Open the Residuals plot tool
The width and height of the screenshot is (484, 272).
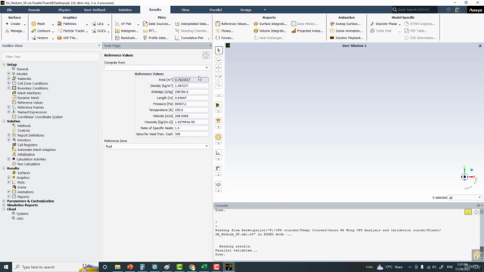coord(126,38)
